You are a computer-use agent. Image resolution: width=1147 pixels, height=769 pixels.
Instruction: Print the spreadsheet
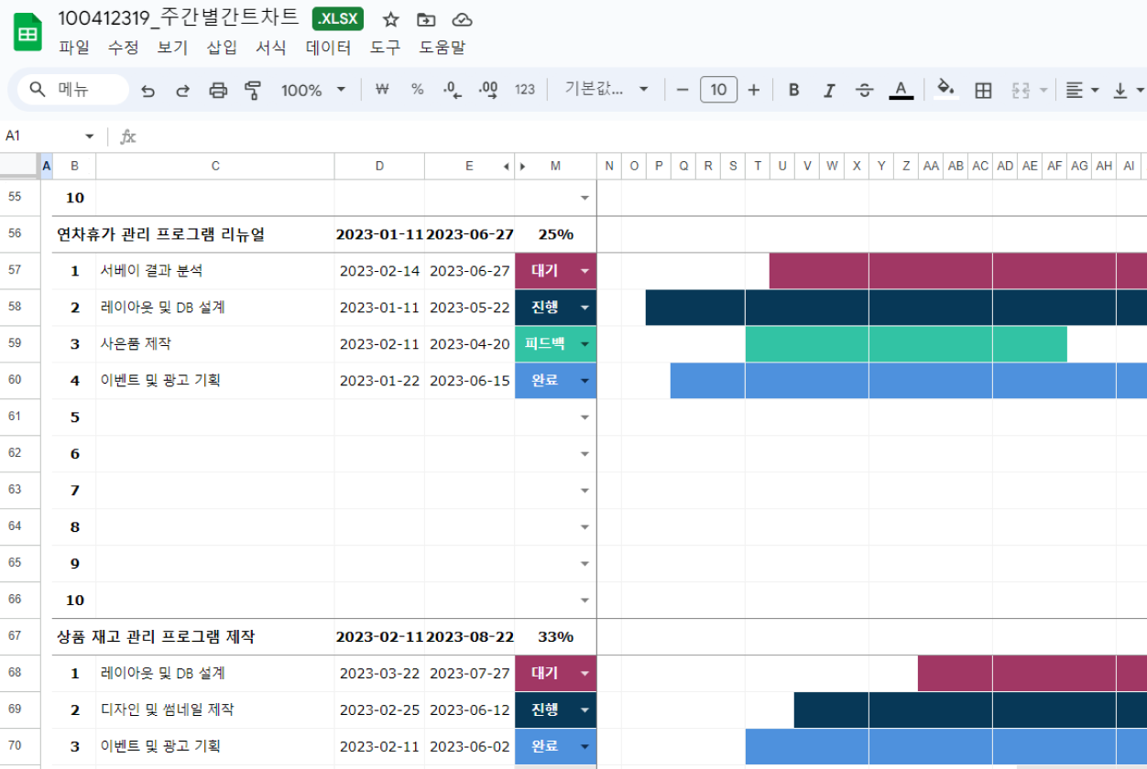pyautogui.click(x=218, y=90)
